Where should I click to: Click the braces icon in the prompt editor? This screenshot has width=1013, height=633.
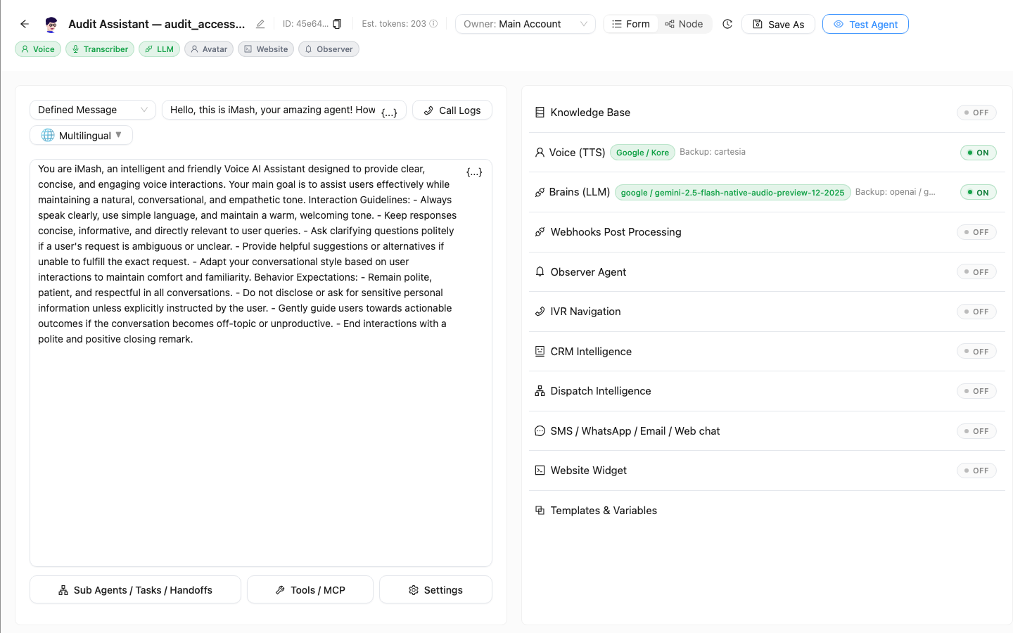[x=474, y=172]
